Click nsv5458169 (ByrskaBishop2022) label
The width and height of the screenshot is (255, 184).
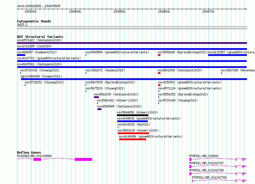[x=183, y=52]
